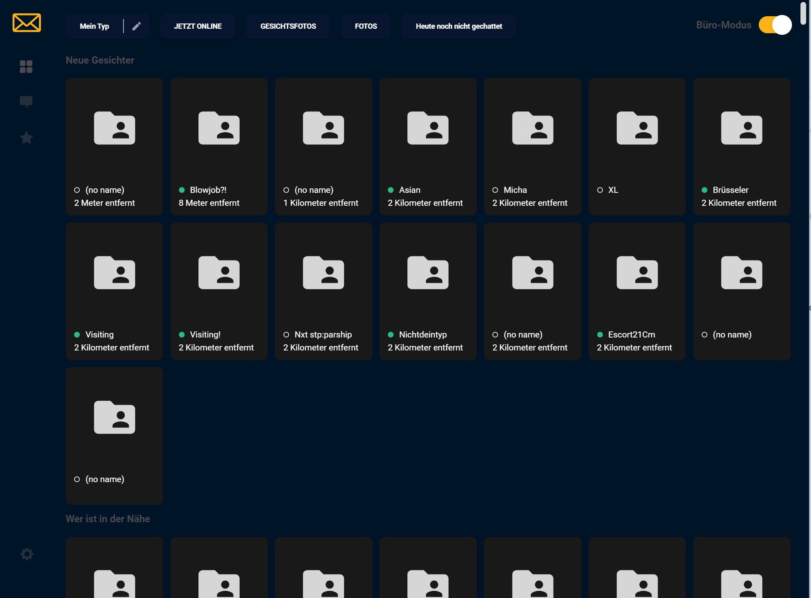Toggle the Büro-Modus switch

click(775, 25)
